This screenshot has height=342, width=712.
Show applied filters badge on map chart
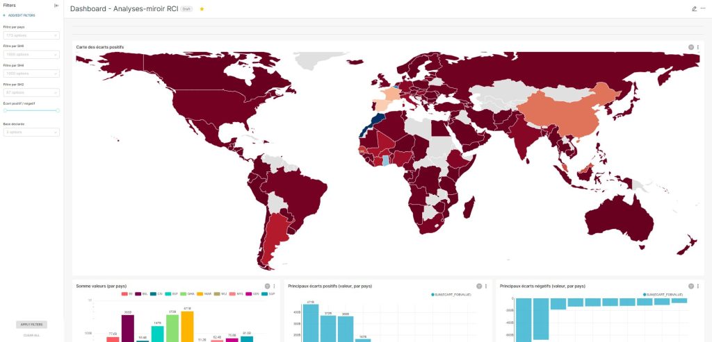pyautogui.click(x=691, y=47)
